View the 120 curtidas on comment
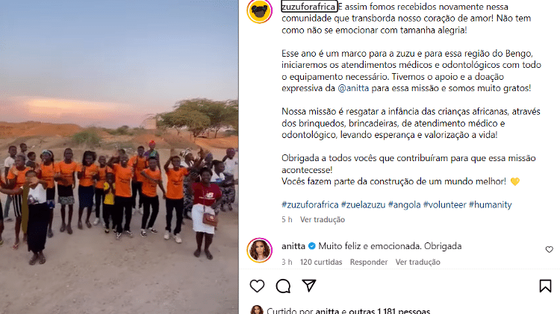Viewport: 560px width, 314px height. point(321,262)
